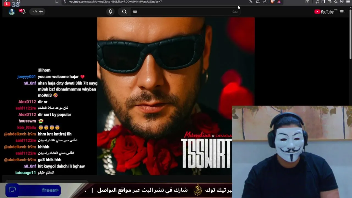This screenshot has height=198, width=352.
Task: Open the notifications bell showing +9
Action: point(23,11)
